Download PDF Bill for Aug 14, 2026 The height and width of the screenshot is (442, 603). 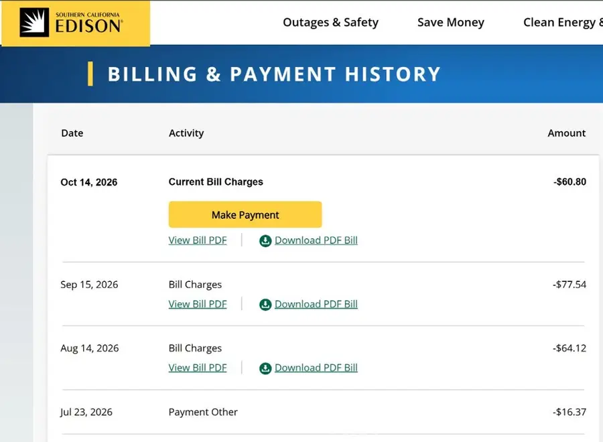click(x=316, y=368)
